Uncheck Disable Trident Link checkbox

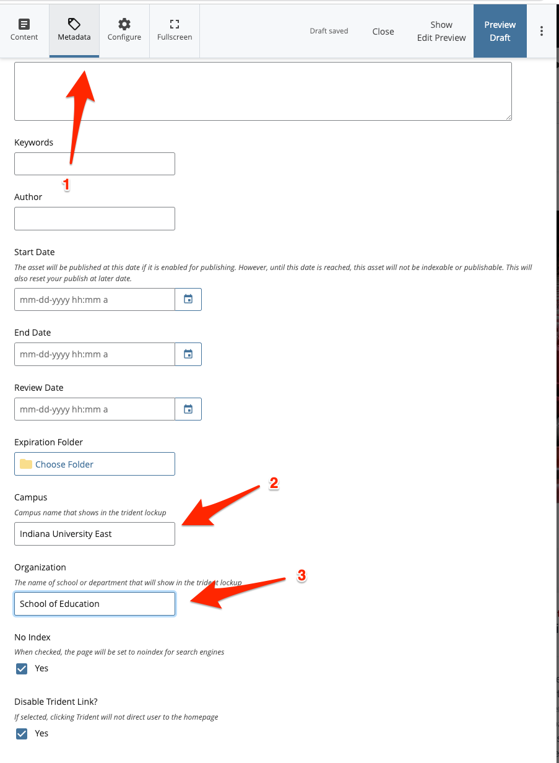[x=22, y=733]
